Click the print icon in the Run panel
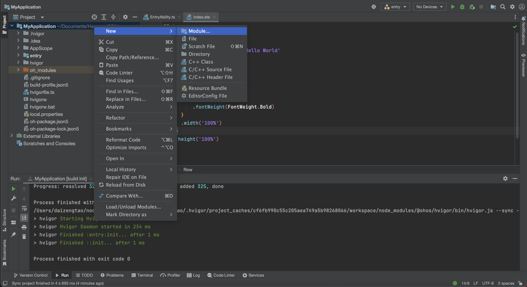The height and width of the screenshot is (287, 527). coord(24,227)
